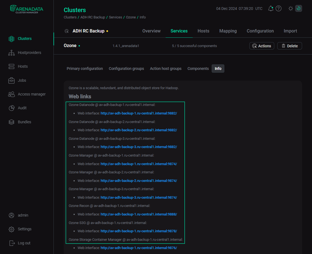The height and width of the screenshot is (254, 312).
Task: Open Datanode backup-3 link on port 9882
Action: point(139,147)
